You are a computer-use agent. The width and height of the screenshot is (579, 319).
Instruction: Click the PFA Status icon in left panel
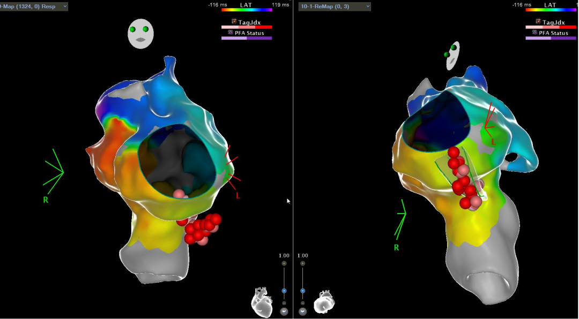(x=231, y=33)
